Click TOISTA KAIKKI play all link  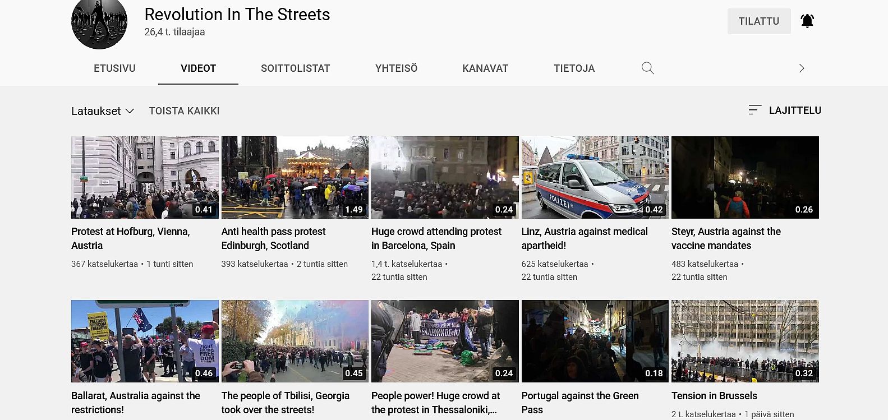(185, 111)
